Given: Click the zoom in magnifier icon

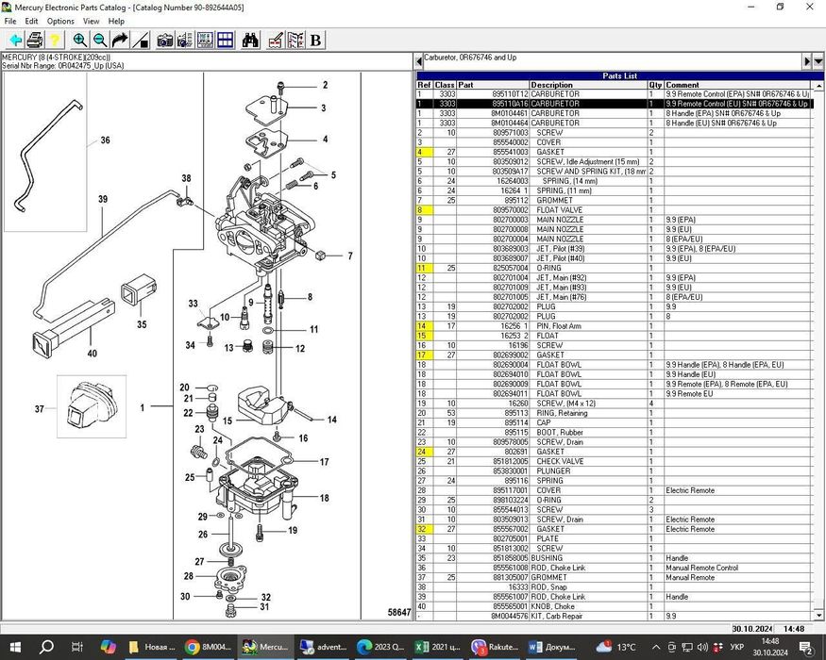Looking at the screenshot, I should (80, 40).
